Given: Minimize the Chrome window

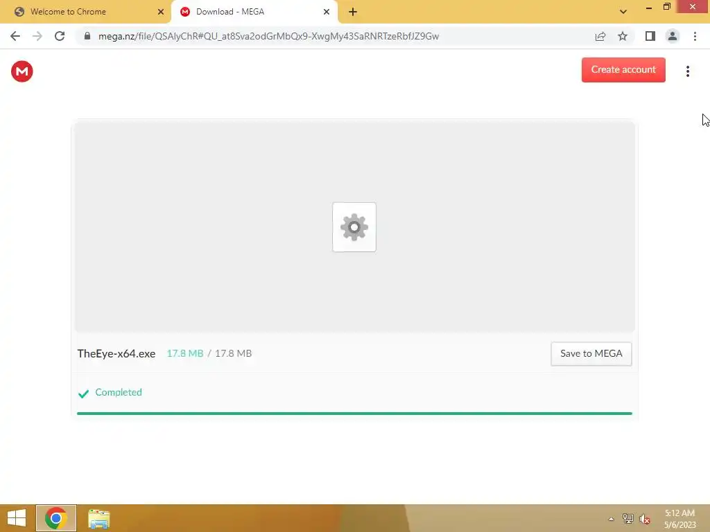Looking at the screenshot, I should point(648,7).
